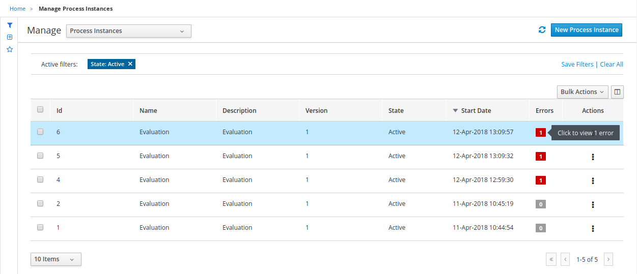Toggle the select-all checkbox in header
Image resolution: width=637 pixels, height=274 pixels.
click(x=40, y=109)
